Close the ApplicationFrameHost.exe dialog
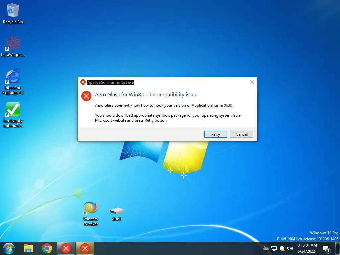 [252, 82]
